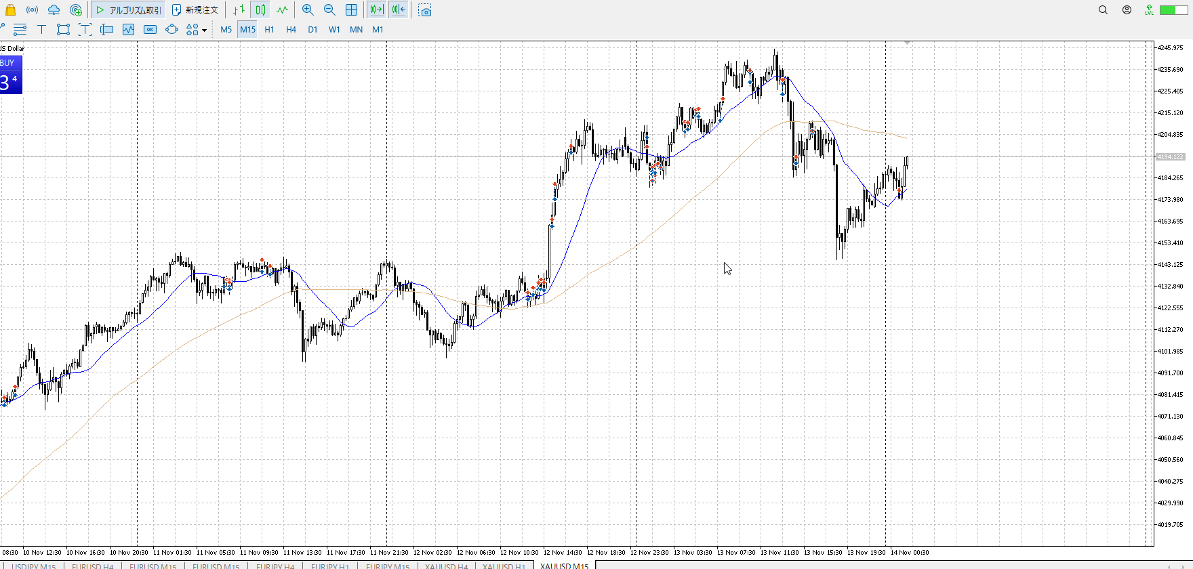Viewport: 1193px width, 569px height.
Task: Open the search magnifier in top-right
Action: 1103,10
